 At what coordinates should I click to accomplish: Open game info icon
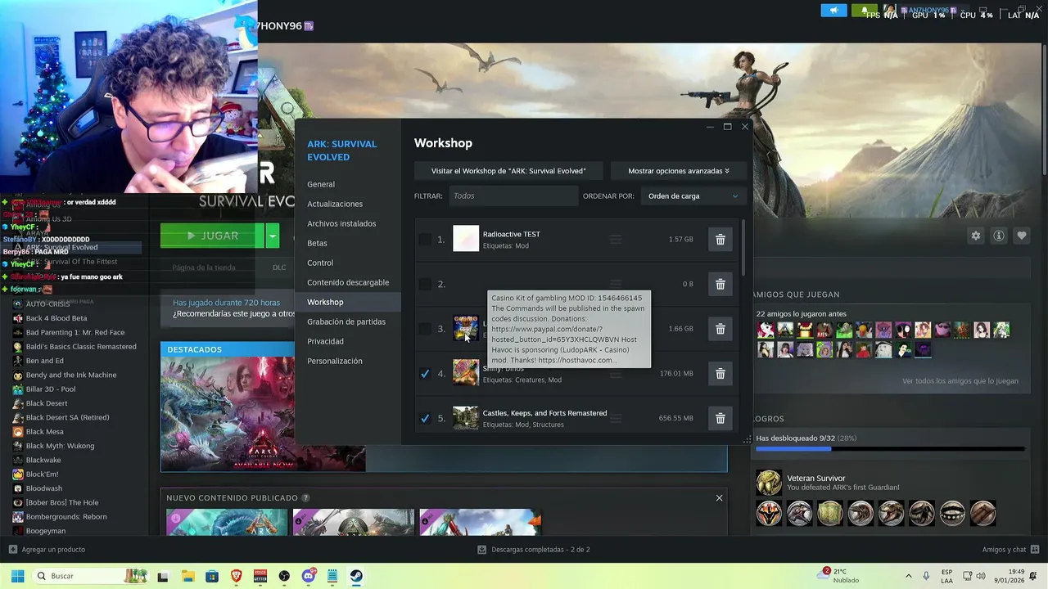[999, 236]
